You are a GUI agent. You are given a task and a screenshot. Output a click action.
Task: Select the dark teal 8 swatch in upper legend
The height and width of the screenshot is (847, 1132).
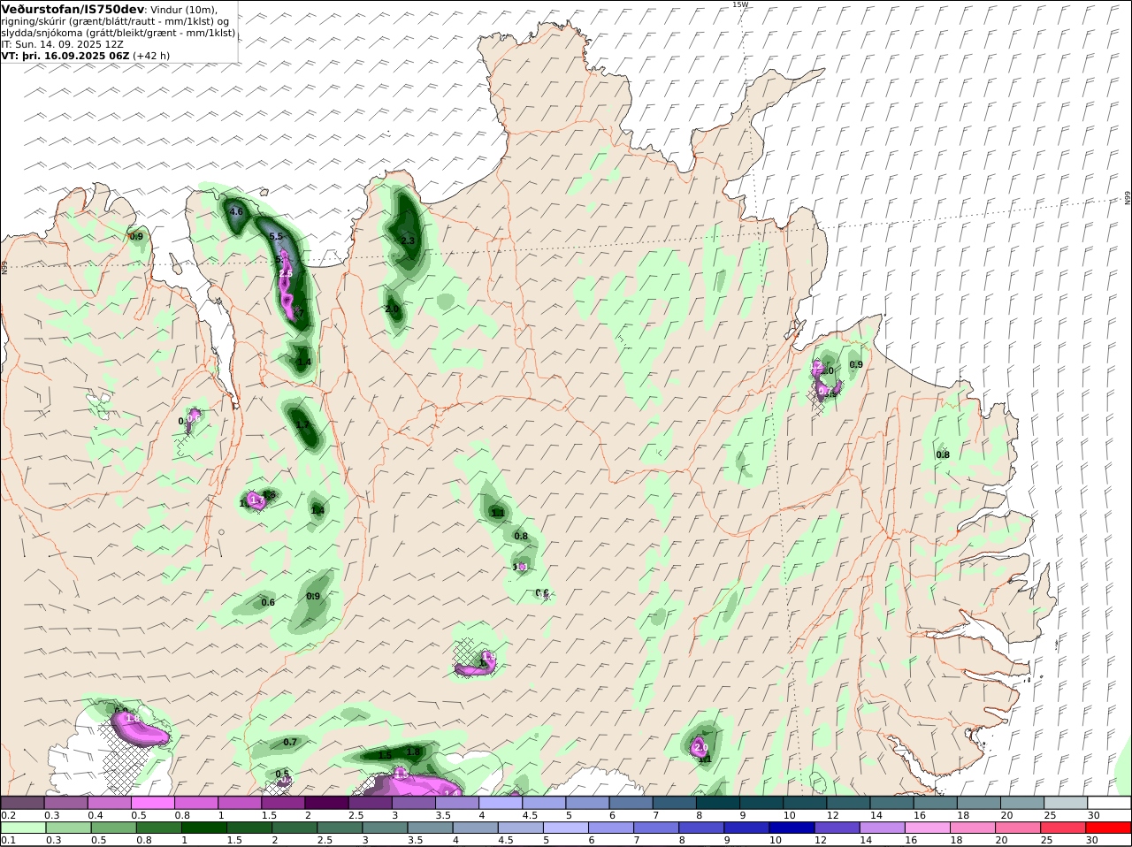coord(718,803)
